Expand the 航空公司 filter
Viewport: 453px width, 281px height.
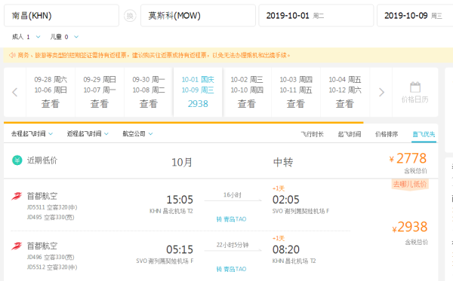tap(137, 134)
